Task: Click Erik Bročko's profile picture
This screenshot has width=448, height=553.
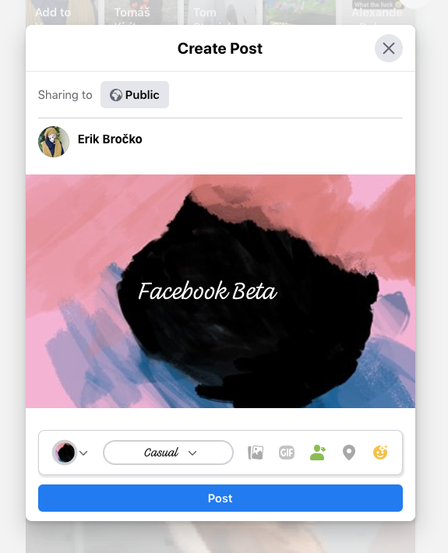Action: (54, 142)
